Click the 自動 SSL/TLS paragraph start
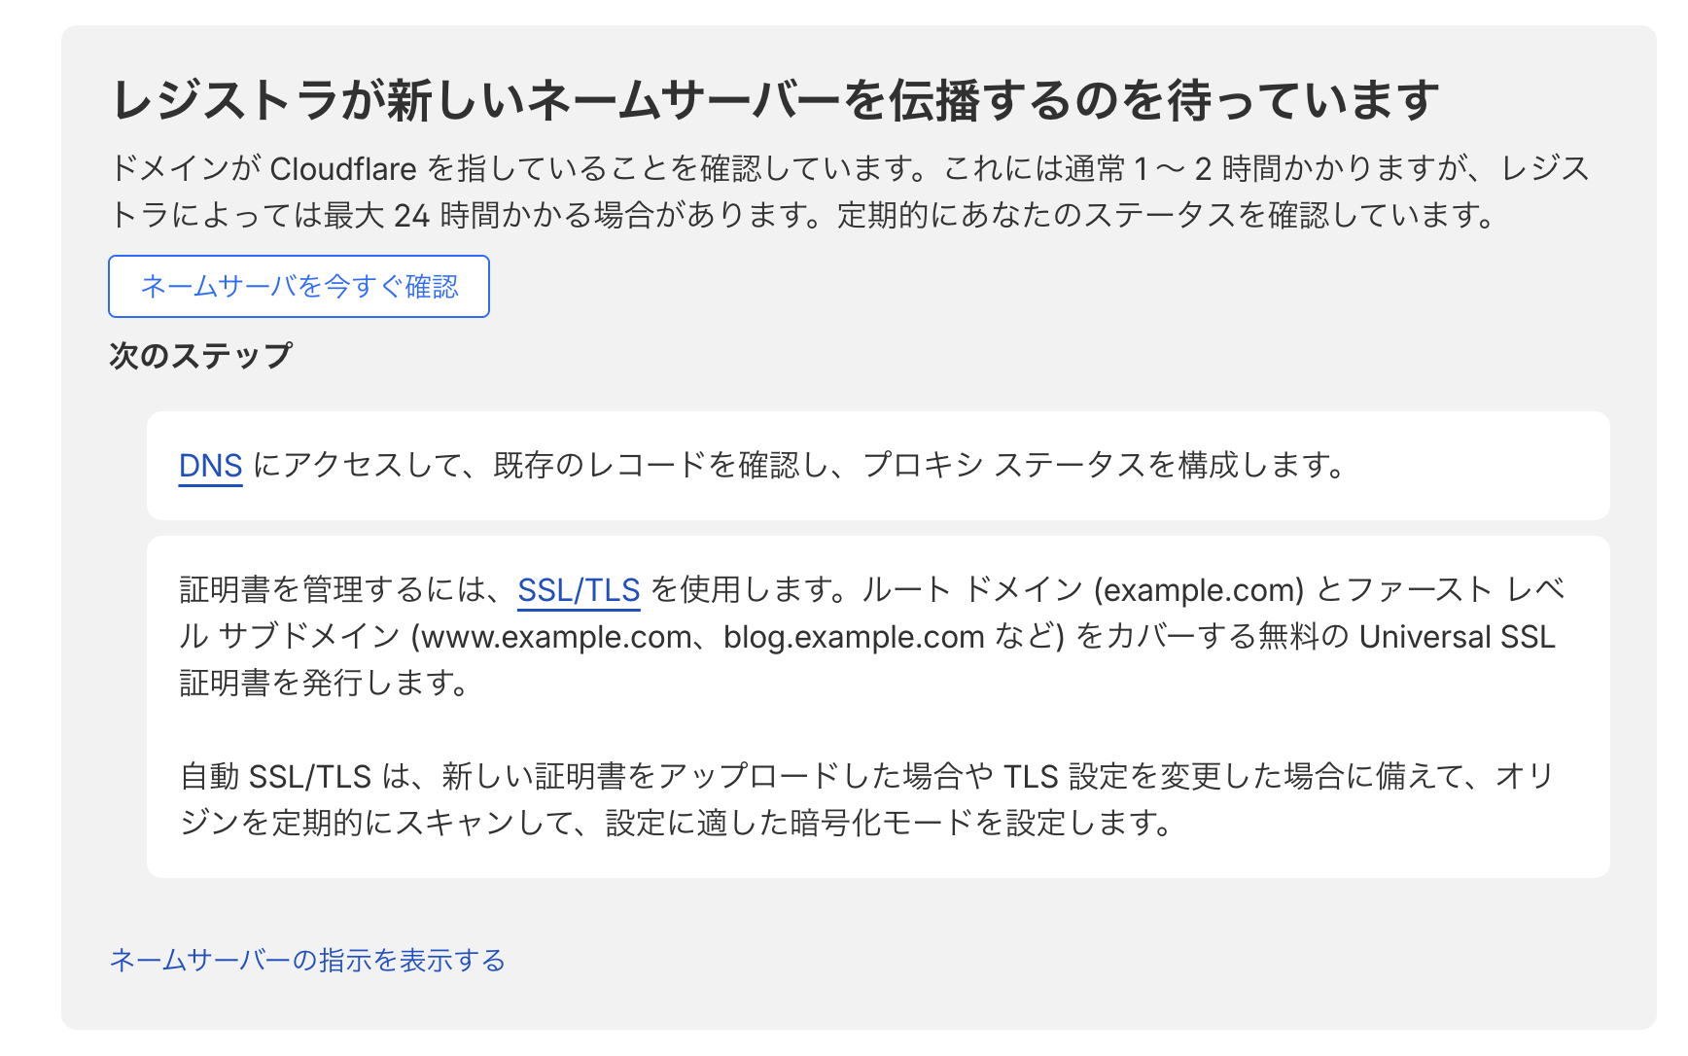1688x1056 pixels. (275, 776)
